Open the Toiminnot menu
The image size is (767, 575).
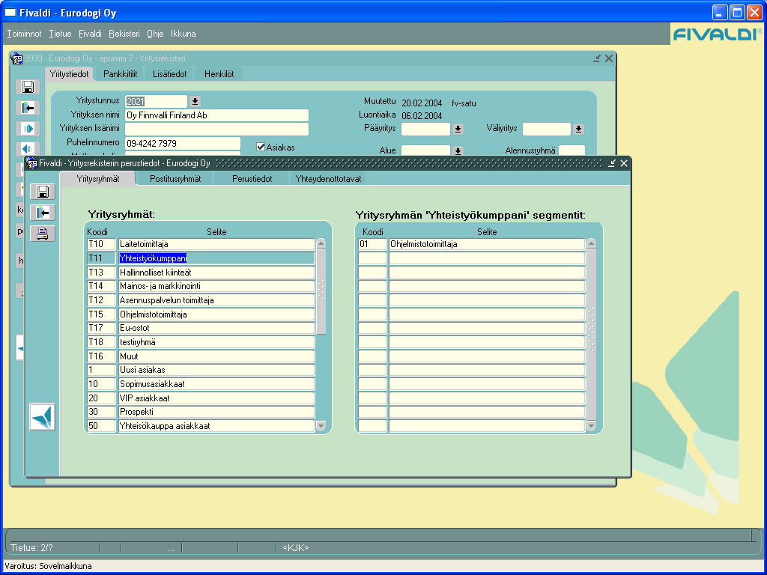pyautogui.click(x=24, y=34)
